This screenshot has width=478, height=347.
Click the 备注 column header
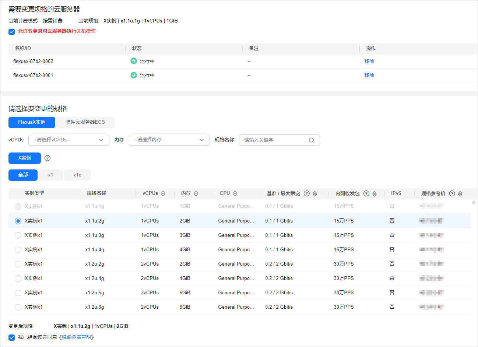[254, 49]
